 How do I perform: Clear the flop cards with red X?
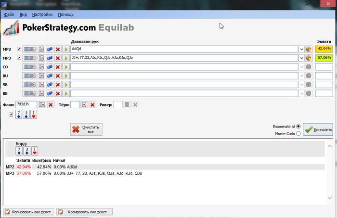click(x=51, y=104)
